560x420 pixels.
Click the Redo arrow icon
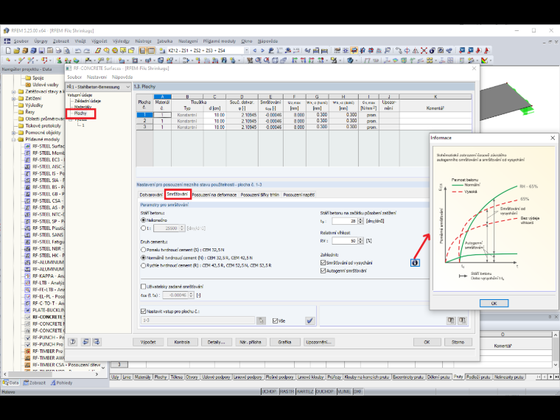click(87, 51)
